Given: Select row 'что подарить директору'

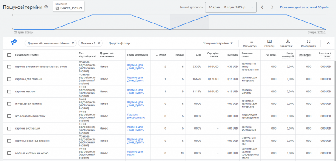Looking at the screenshot, I should [x=9, y=116].
